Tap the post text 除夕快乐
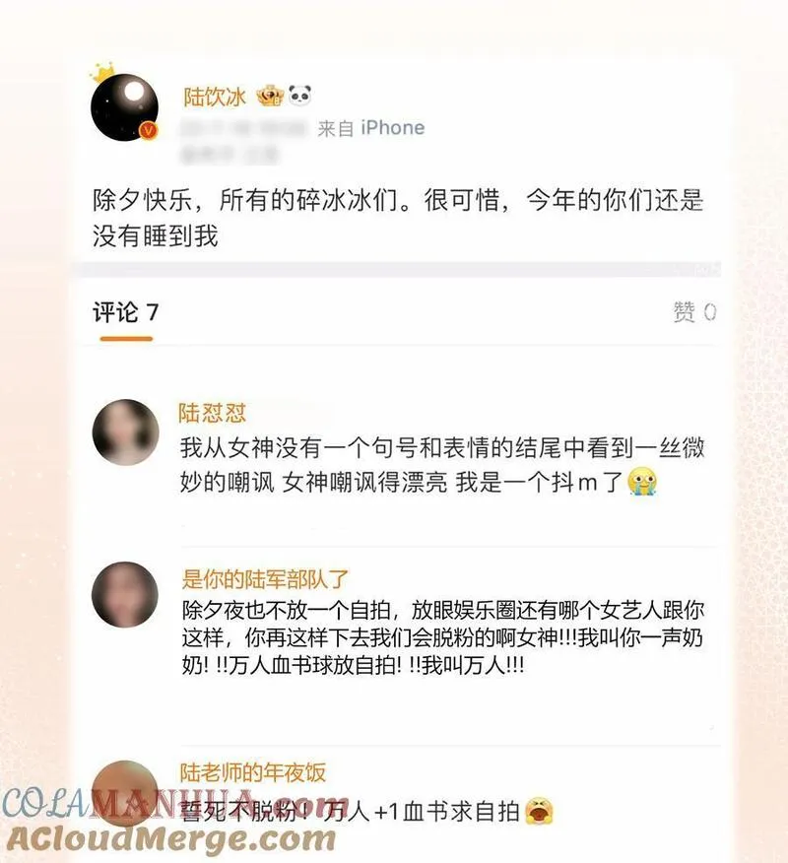Image resolution: width=788 pixels, height=863 pixels. (x=143, y=200)
